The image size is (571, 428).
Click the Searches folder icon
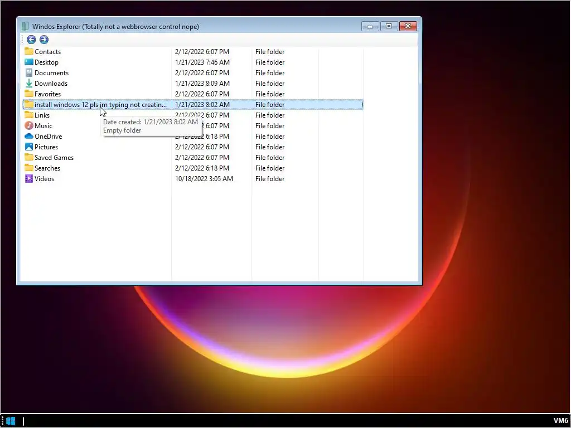pyautogui.click(x=29, y=168)
